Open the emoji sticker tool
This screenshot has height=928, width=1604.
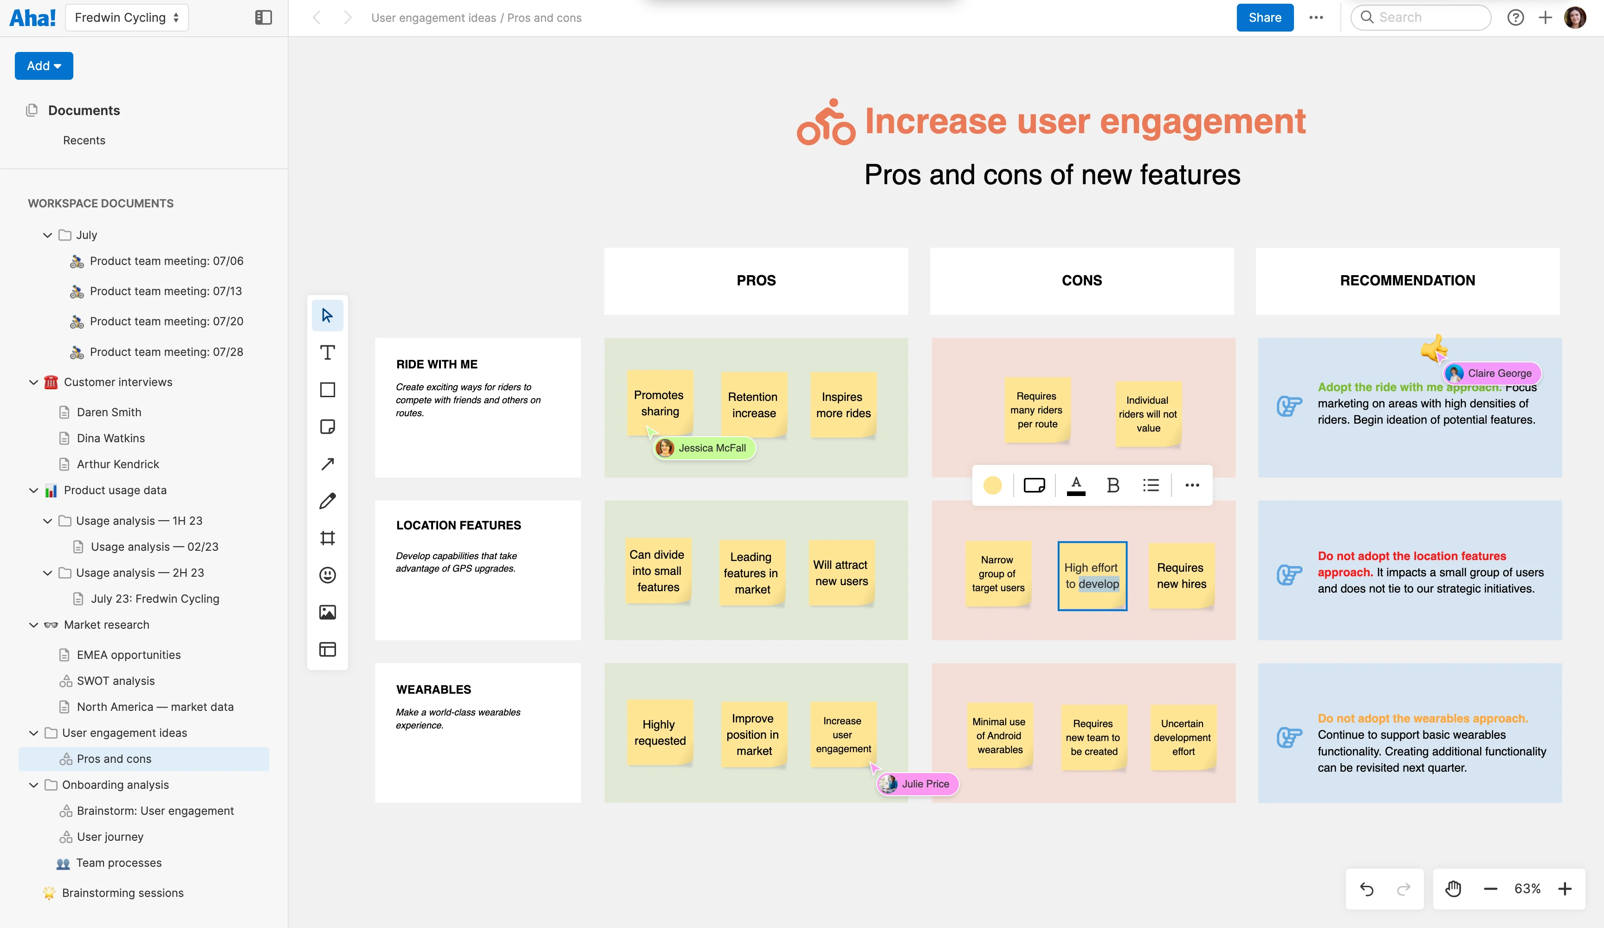327,575
